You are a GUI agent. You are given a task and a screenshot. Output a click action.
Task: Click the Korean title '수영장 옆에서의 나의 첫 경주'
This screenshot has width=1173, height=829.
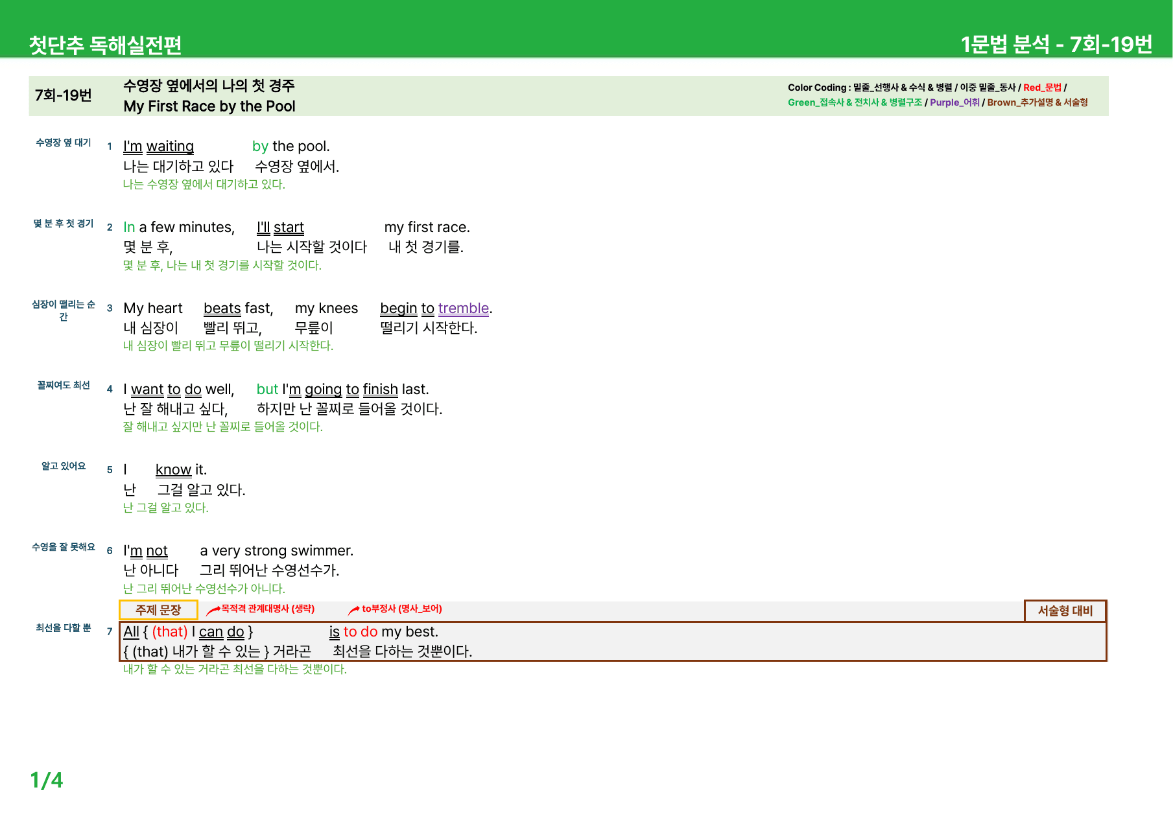(x=209, y=86)
